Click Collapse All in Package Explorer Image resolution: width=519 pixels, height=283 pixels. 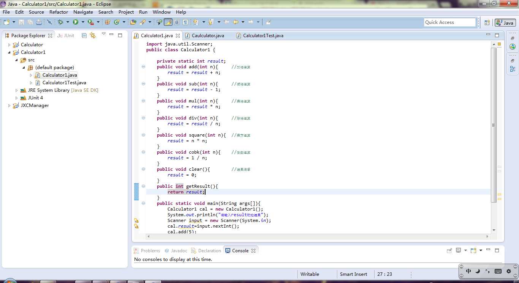84,35
